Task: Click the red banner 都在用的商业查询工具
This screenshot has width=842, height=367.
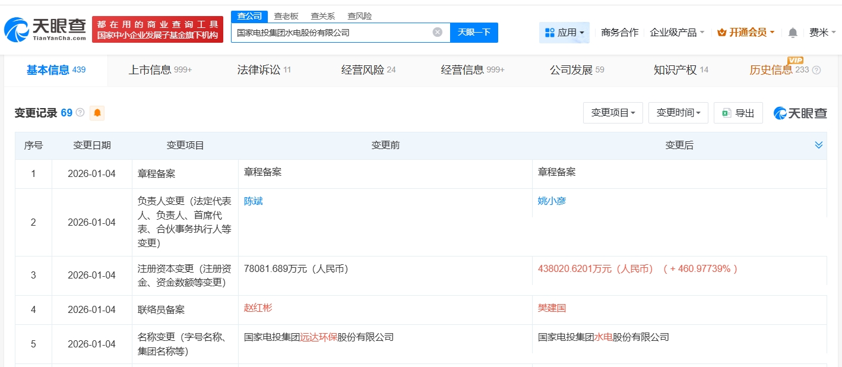Action: (x=158, y=29)
